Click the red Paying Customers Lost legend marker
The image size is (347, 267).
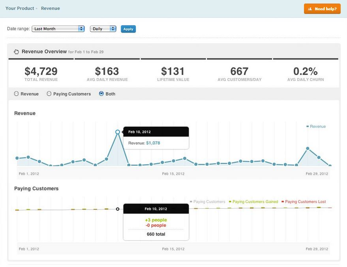283,201
